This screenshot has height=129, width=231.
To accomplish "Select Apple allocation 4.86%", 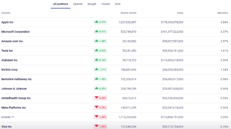I will pos(224,22).
